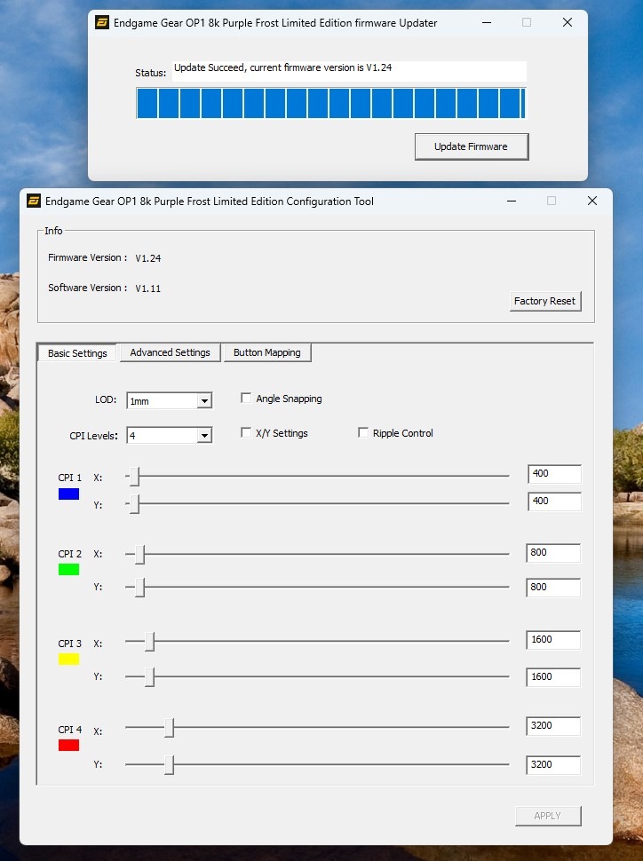Screen dimensions: 643x861
Task: Click the green CPI 2 color swatch
Action: click(x=68, y=570)
